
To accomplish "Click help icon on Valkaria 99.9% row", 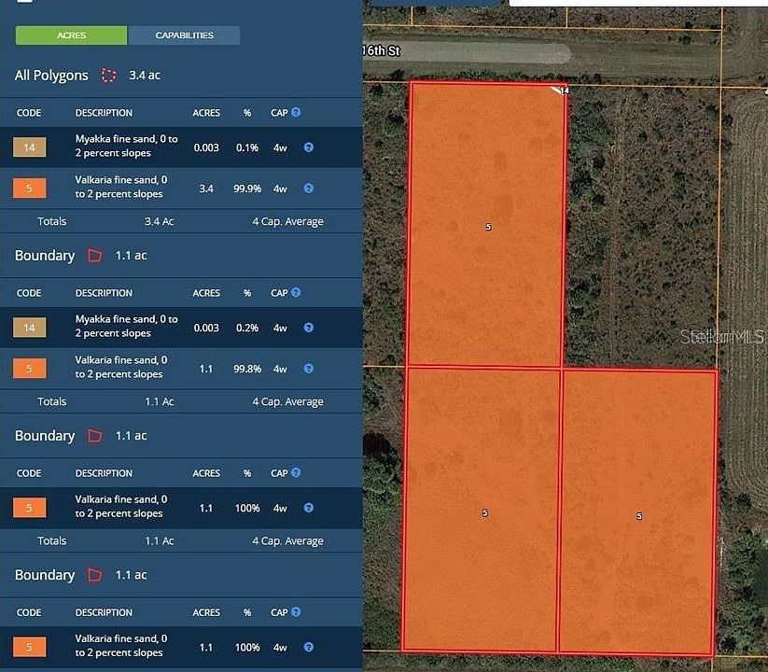I will click(x=308, y=189).
